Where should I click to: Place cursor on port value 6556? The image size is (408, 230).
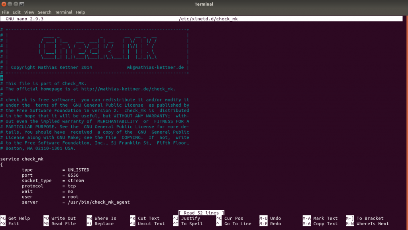pyautogui.click(x=73, y=175)
